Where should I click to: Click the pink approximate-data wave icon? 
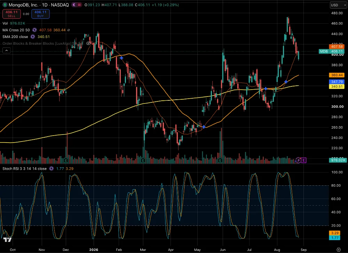click(79, 5)
